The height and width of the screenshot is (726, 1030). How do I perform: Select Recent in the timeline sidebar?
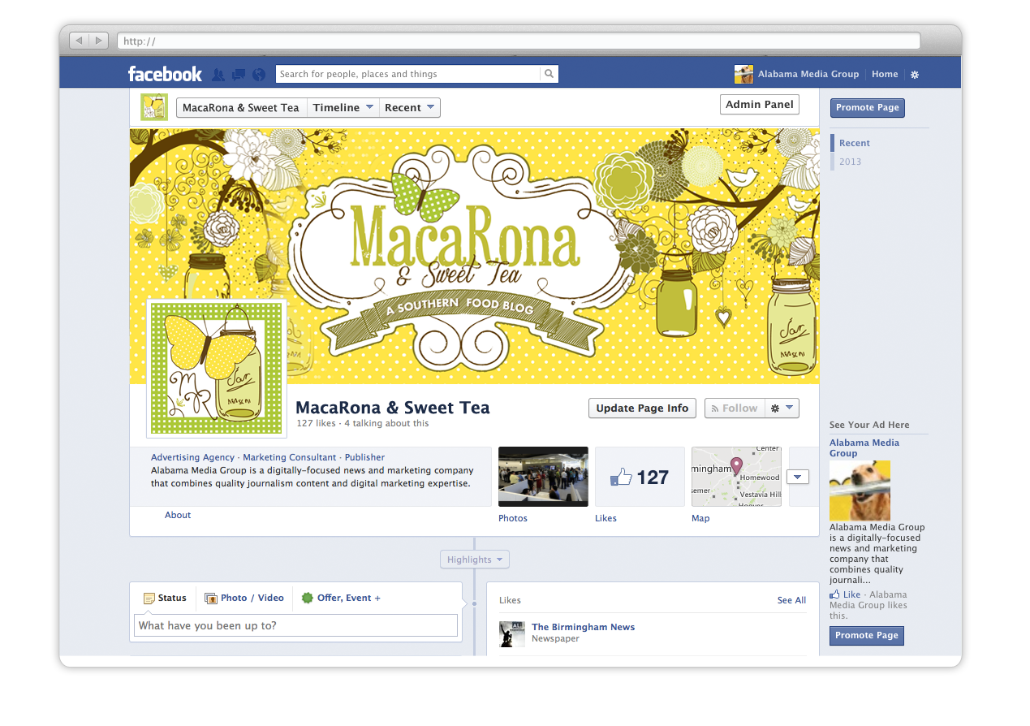coord(854,143)
